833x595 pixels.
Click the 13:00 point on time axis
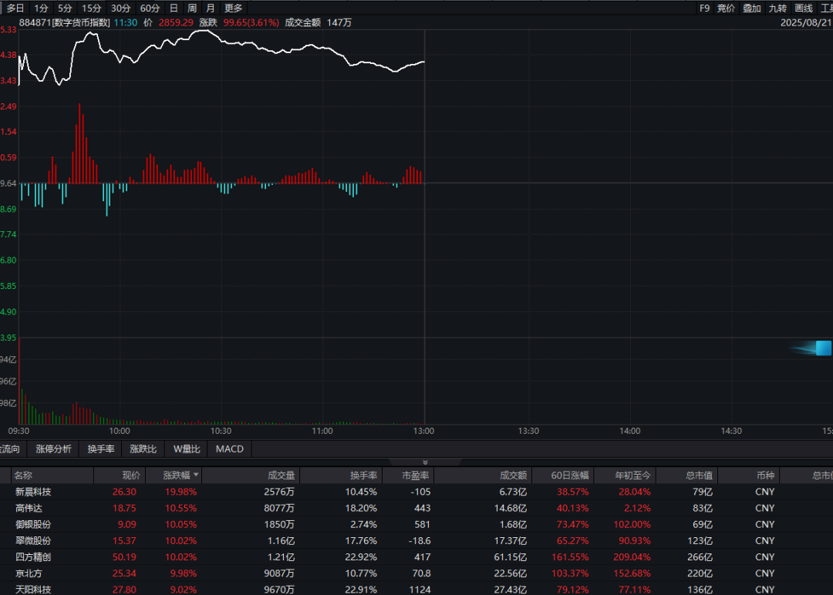tap(424, 431)
